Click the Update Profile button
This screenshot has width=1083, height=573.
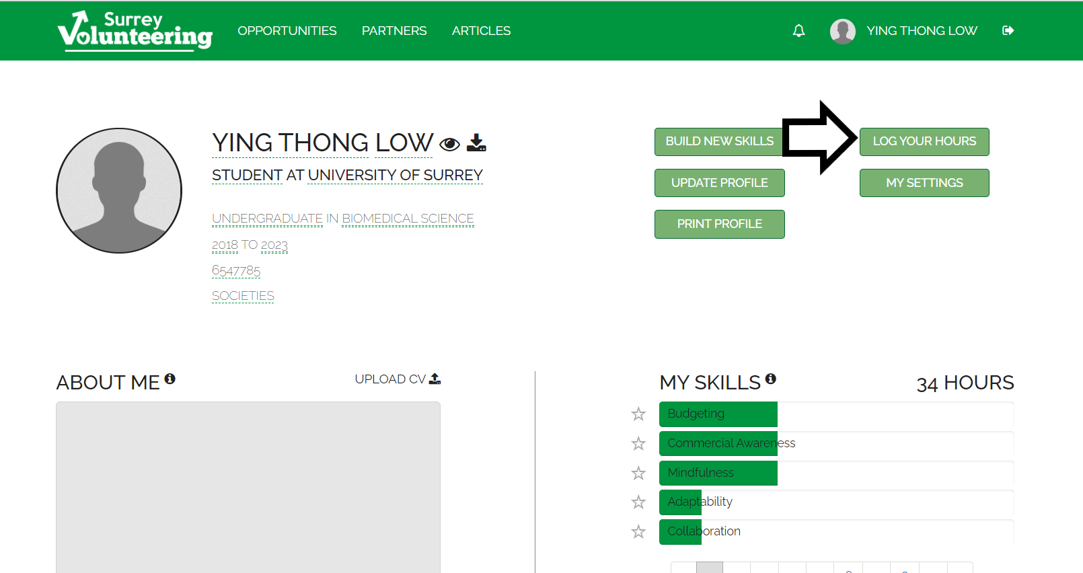[x=719, y=183]
